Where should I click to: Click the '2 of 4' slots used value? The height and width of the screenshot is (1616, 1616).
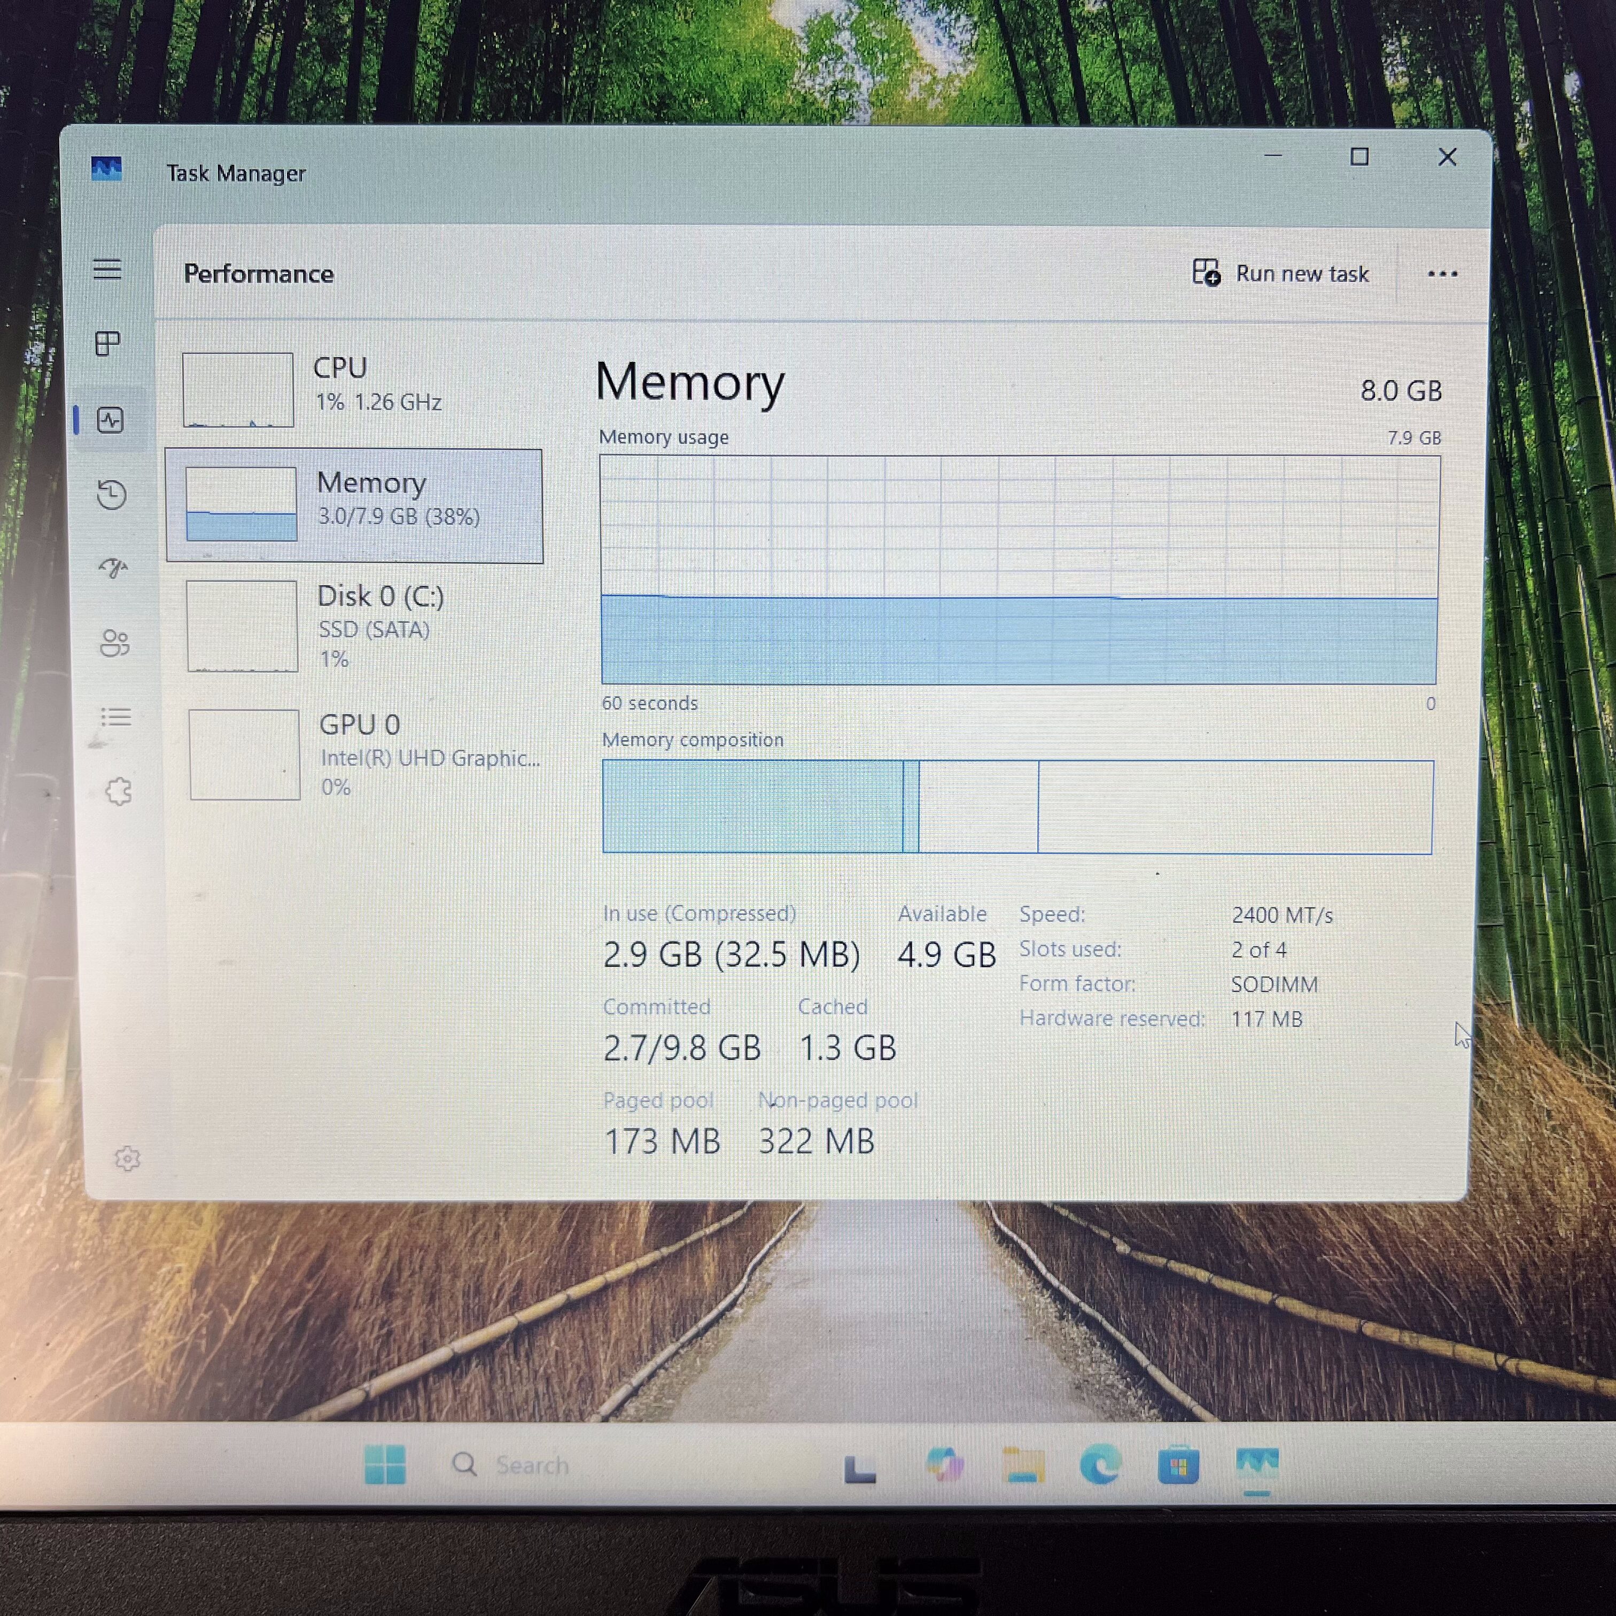[x=1259, y=950]
